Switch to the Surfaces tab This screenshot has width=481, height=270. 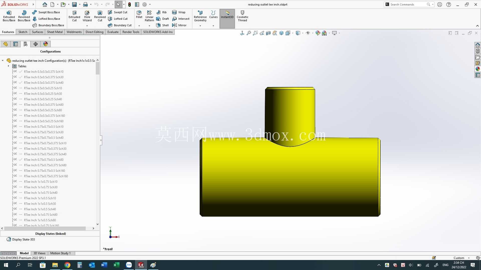38,32
